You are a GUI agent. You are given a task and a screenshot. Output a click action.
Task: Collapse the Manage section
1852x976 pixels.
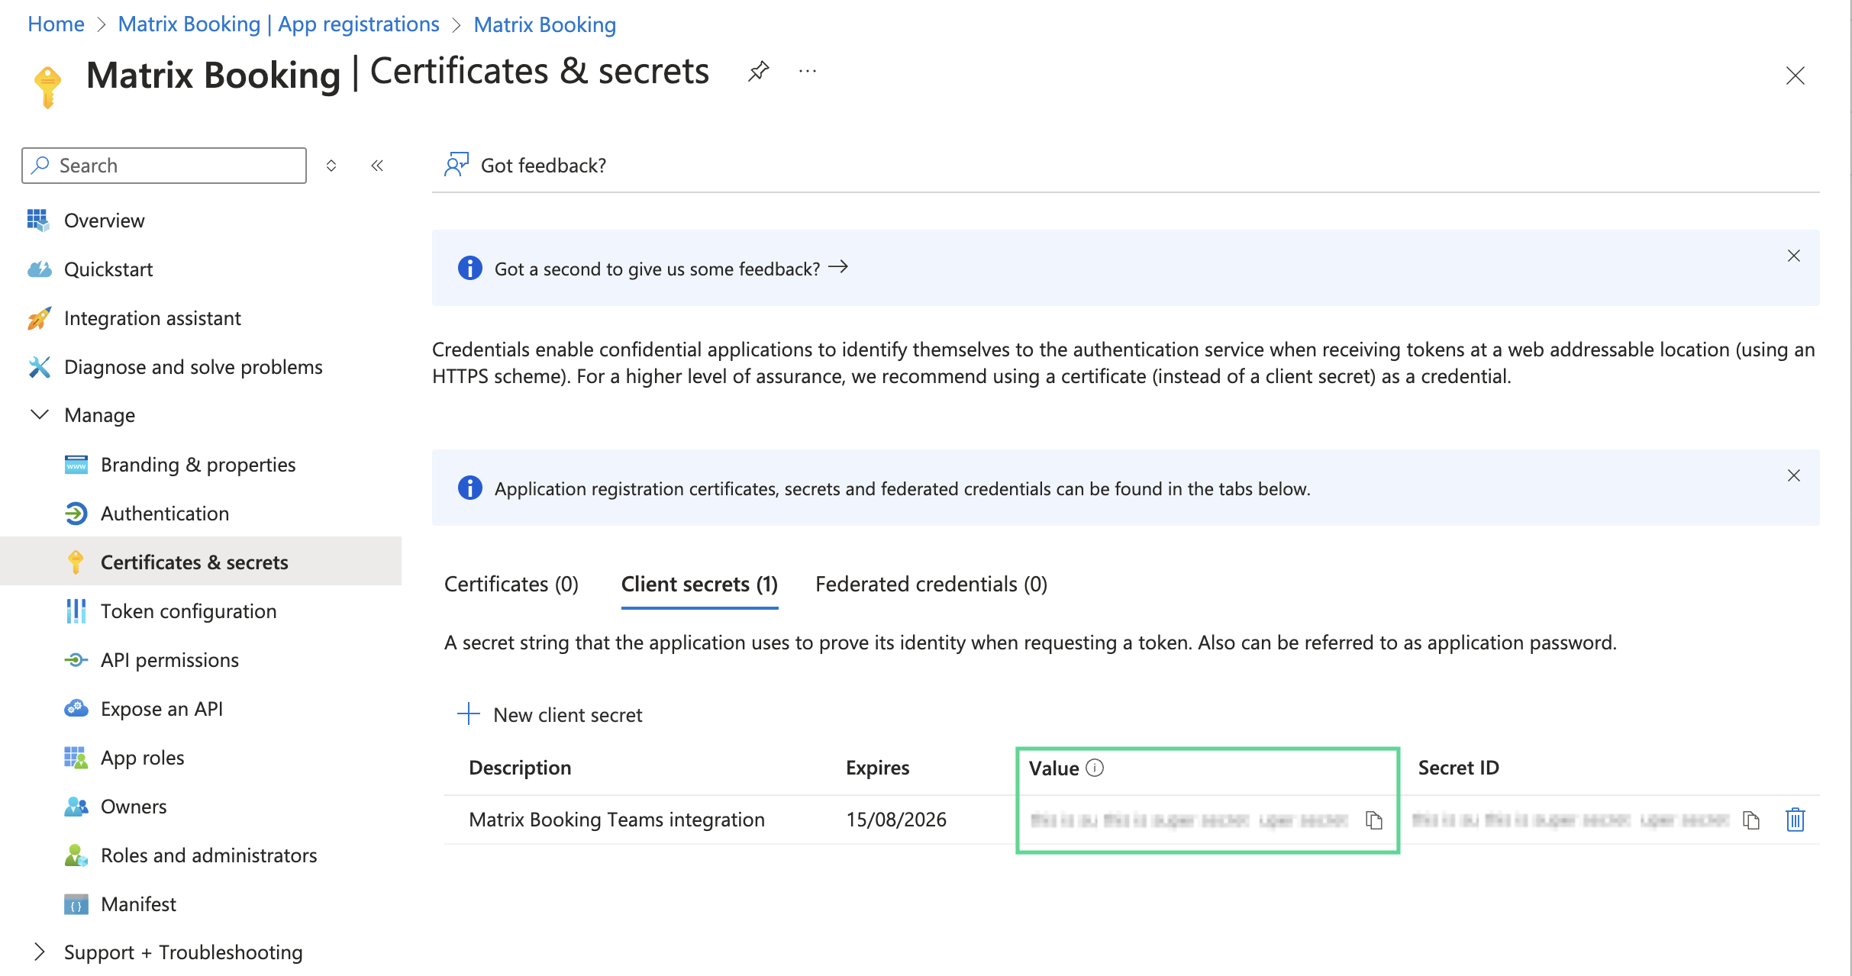(x=38, y=414)
